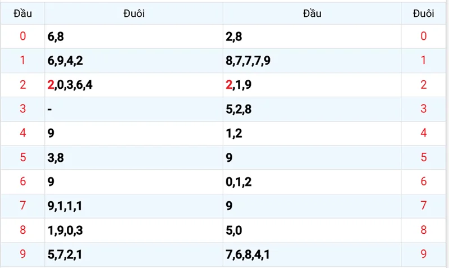The width and height of the screenshot is (449, 268).
Task: Click the 7,6,8,4,1 cell
Action: click(248, 254)
